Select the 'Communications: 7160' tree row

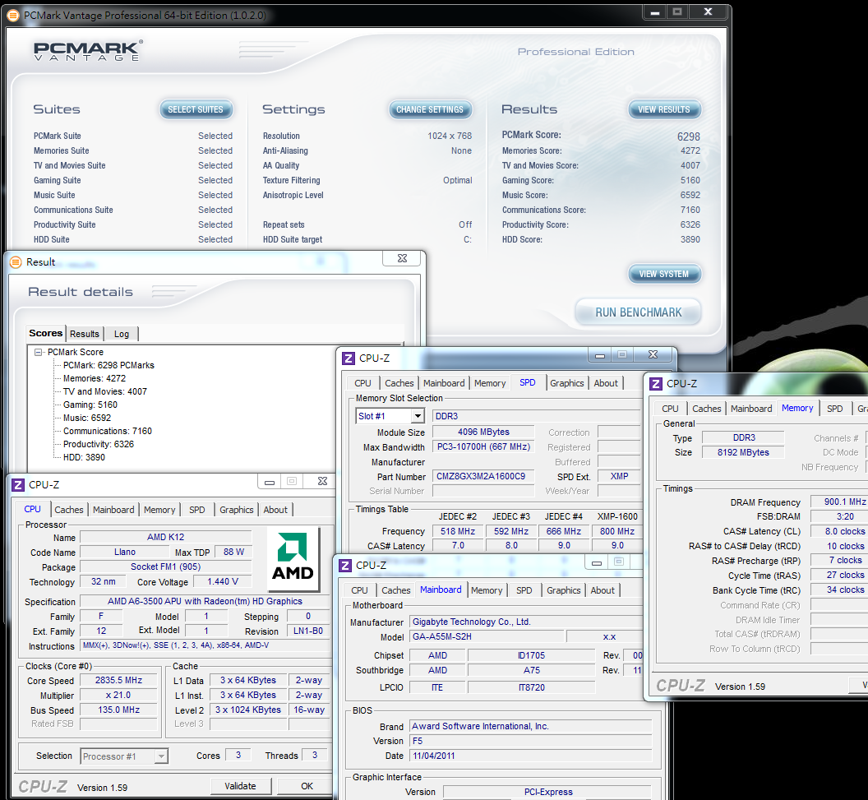(108, 432)
